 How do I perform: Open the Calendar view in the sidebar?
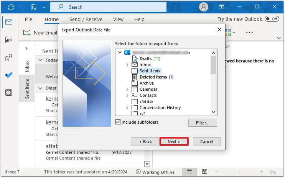click(9, 40)
